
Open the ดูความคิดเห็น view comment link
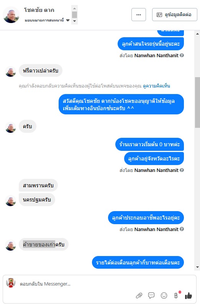pyautogui.click(x=156, y=86)
